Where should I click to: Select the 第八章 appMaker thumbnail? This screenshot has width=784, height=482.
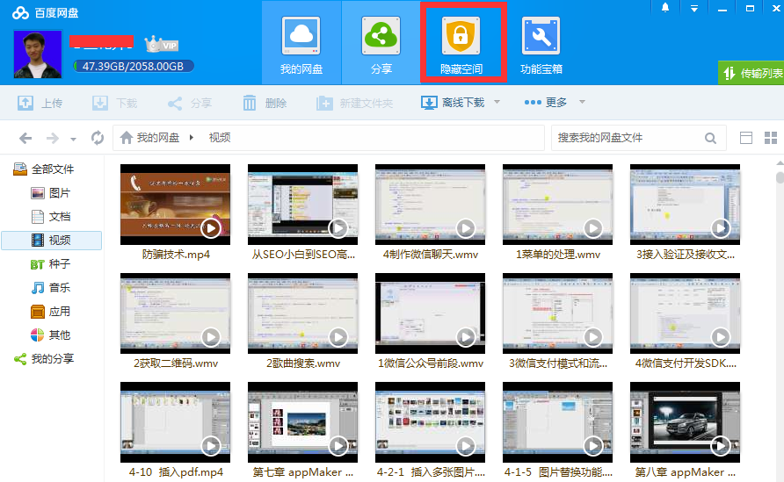pyautogui.click(x=685, y=422)
